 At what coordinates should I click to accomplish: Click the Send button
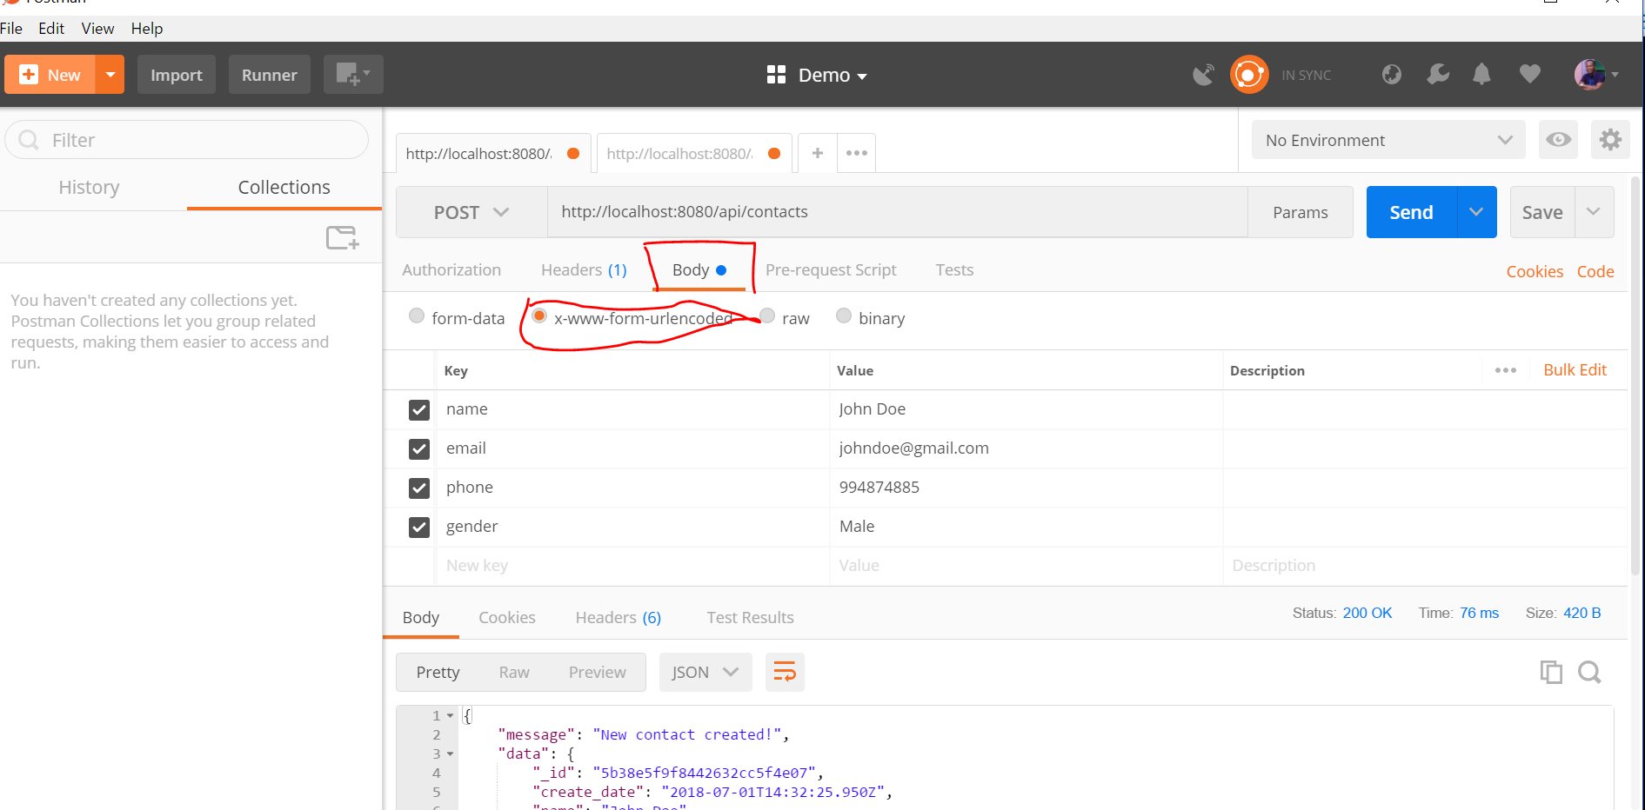pos(1411,212)
